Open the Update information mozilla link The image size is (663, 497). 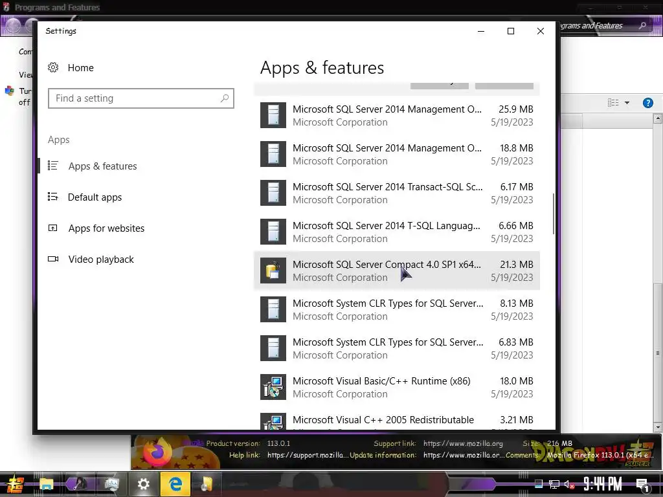pos(464,455)
